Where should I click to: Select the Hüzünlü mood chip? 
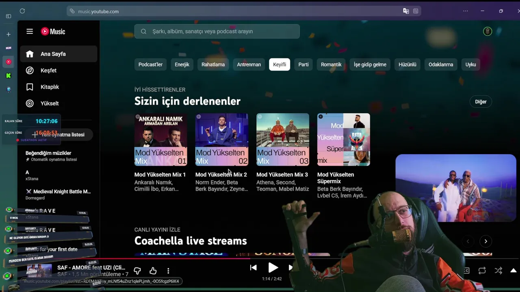pyautogui.click(x=407, y=64)
